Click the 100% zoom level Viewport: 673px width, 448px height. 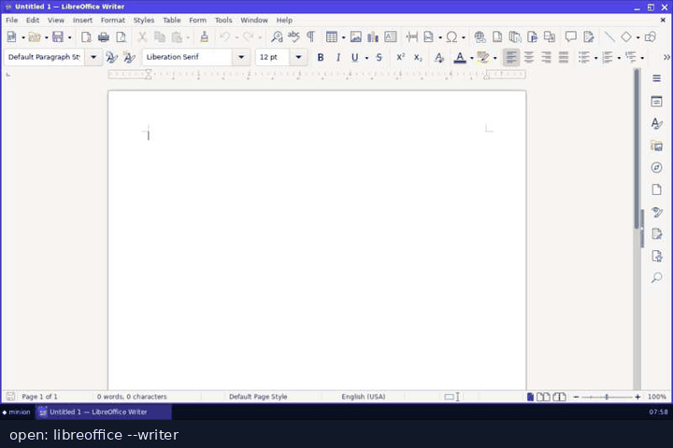657,397
